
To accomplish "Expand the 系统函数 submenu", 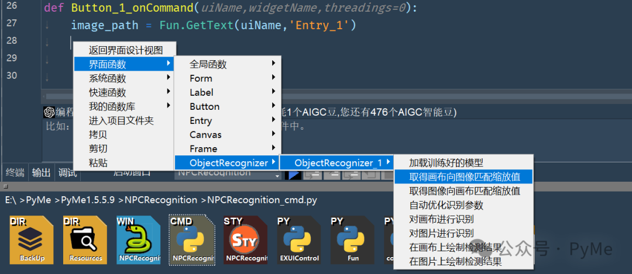I will 124,78.
